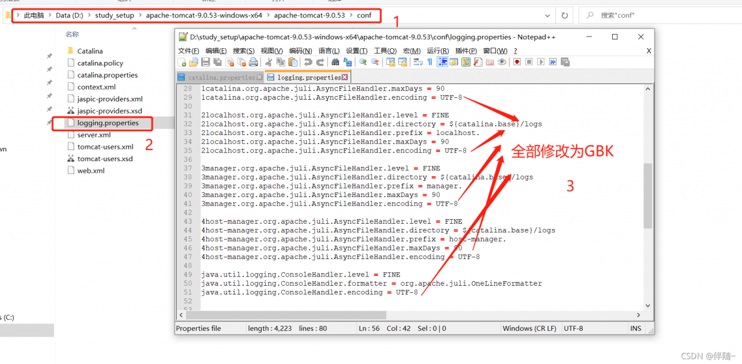Open the 编辑(E) menu
Viewport: 742px width, 364px height.
click(216, 51)
